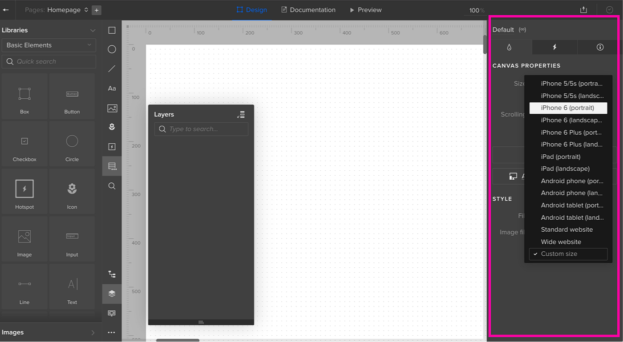Choose iPhone 6 (portrait) size
This screenshot has width=623, height=342.
pyautogui.click(x=568, y=108)
